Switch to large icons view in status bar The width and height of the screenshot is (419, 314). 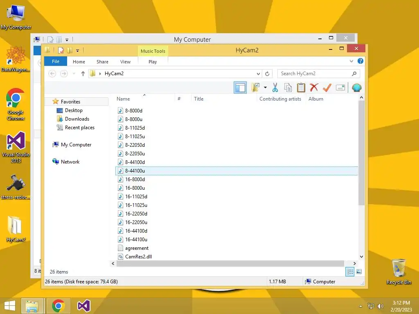coord(359,272)
